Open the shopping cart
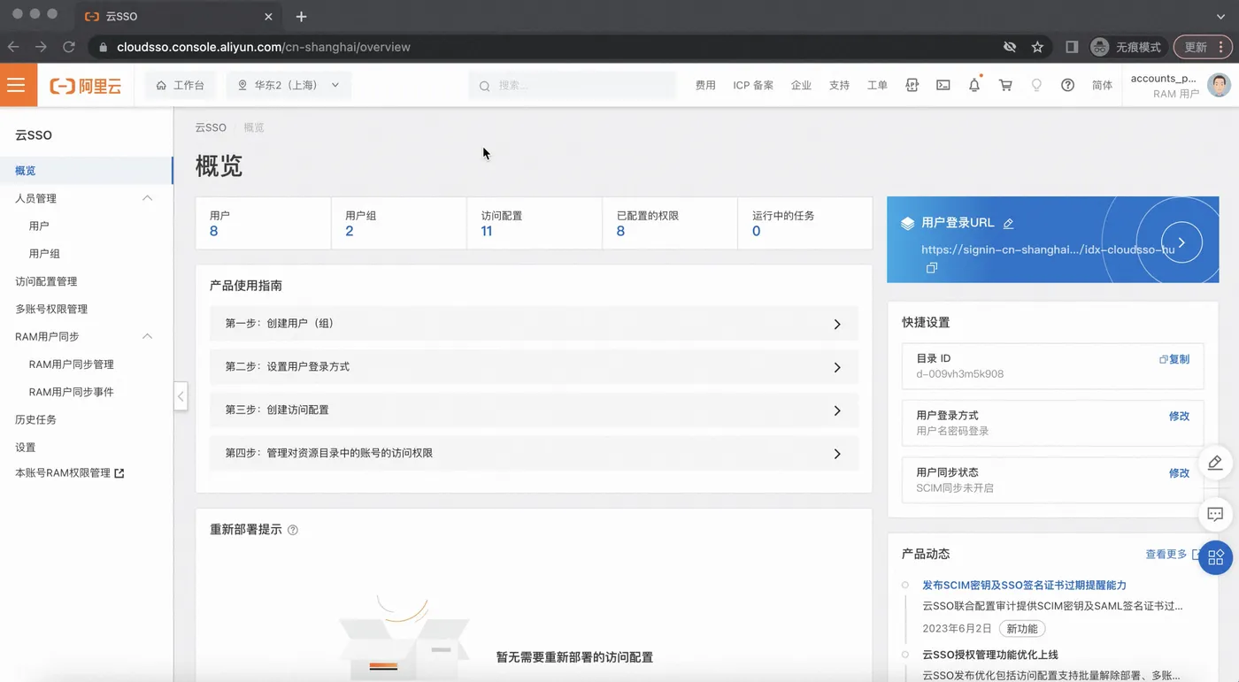The height and width of the screenshot is (682, 1239). tap(1005, 85)
